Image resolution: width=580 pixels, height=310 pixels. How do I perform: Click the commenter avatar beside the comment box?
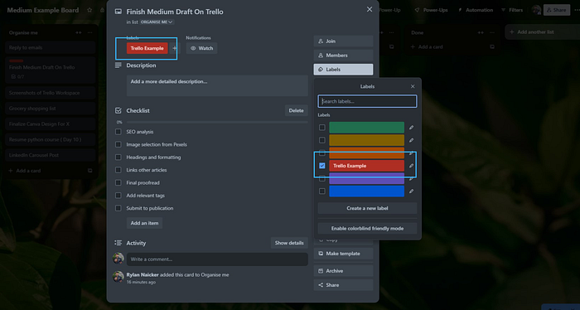(118, 259)
